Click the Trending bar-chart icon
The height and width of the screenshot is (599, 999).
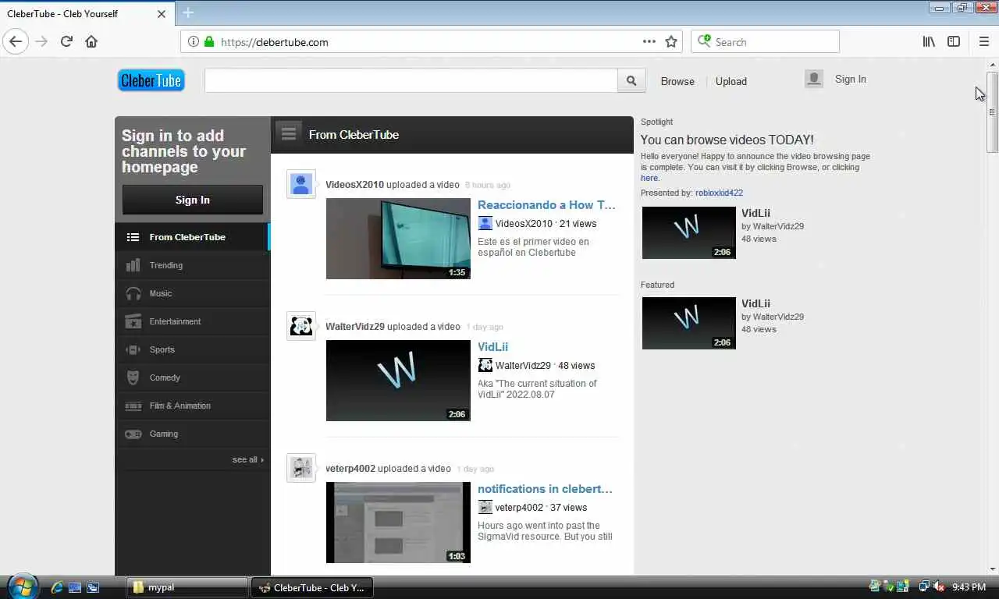pyautogui.click(x=133, y=265)
